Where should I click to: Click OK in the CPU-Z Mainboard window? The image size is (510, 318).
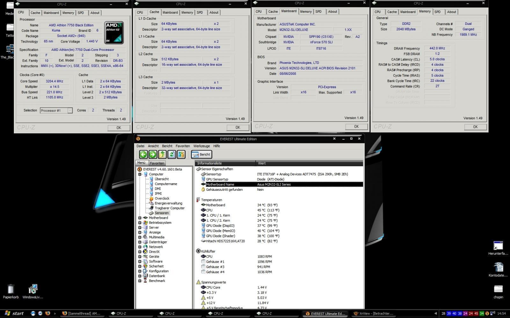356,126
